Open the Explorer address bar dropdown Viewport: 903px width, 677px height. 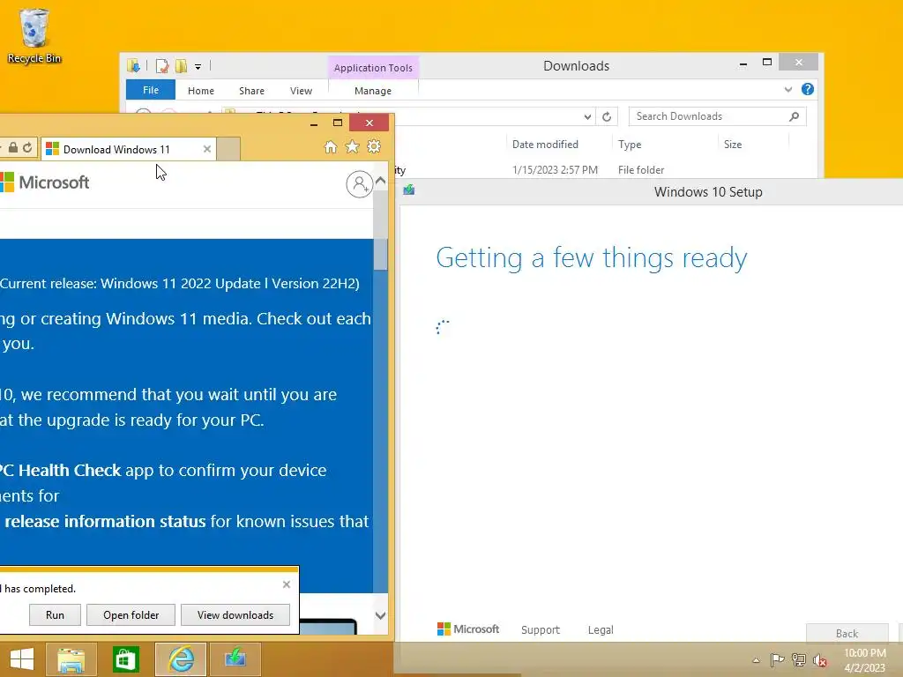coord(587,117)
